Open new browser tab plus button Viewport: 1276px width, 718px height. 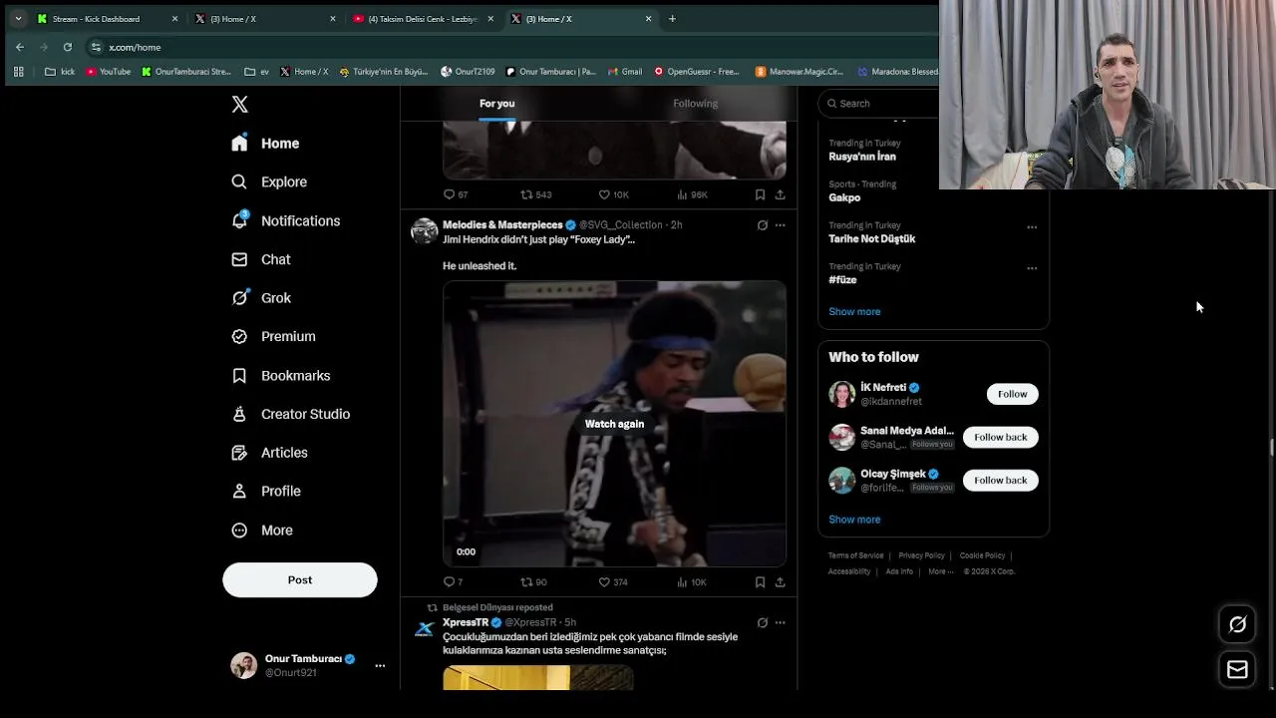[x=672, y=19]
